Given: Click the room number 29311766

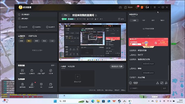Looking at the screenshot, I should click(x=81, y=19).
